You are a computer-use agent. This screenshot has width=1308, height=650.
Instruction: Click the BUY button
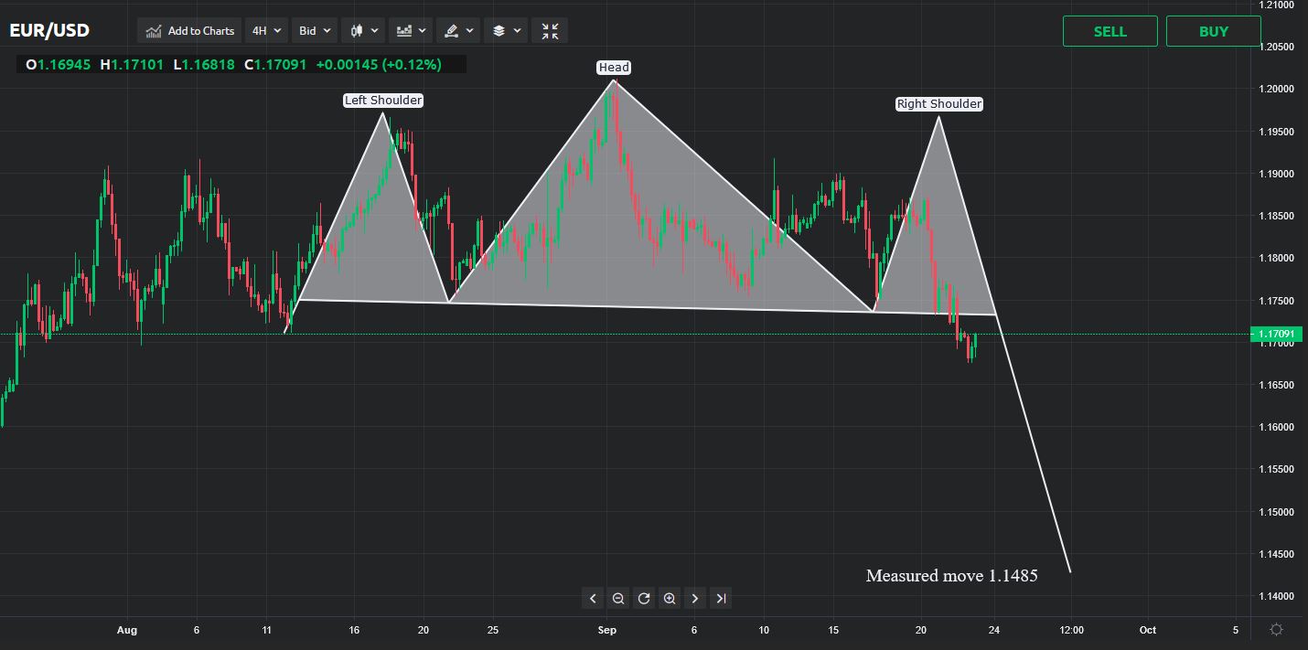(1213, 31)
